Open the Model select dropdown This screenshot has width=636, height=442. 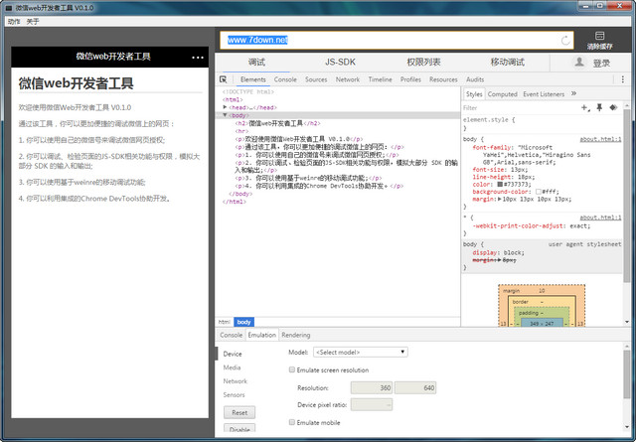[360, 352]
